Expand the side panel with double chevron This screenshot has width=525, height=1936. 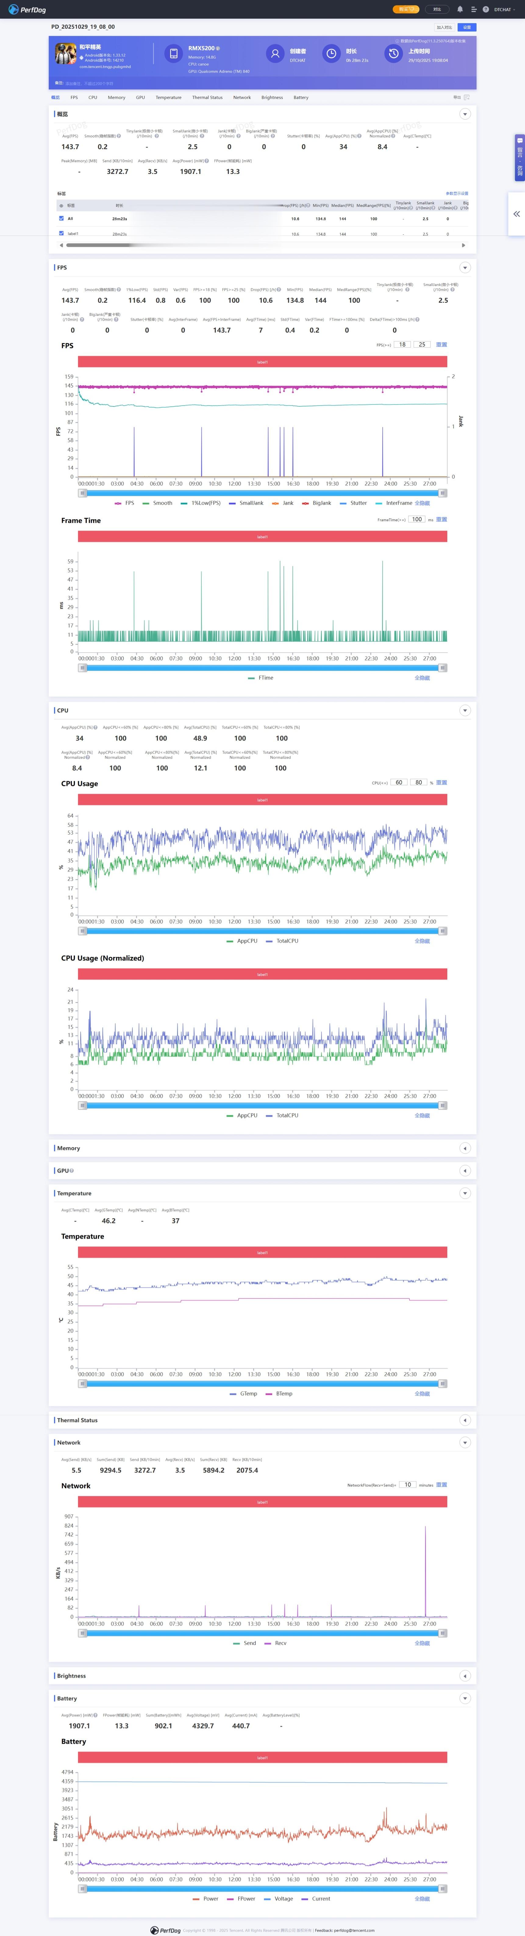(517, 214)
